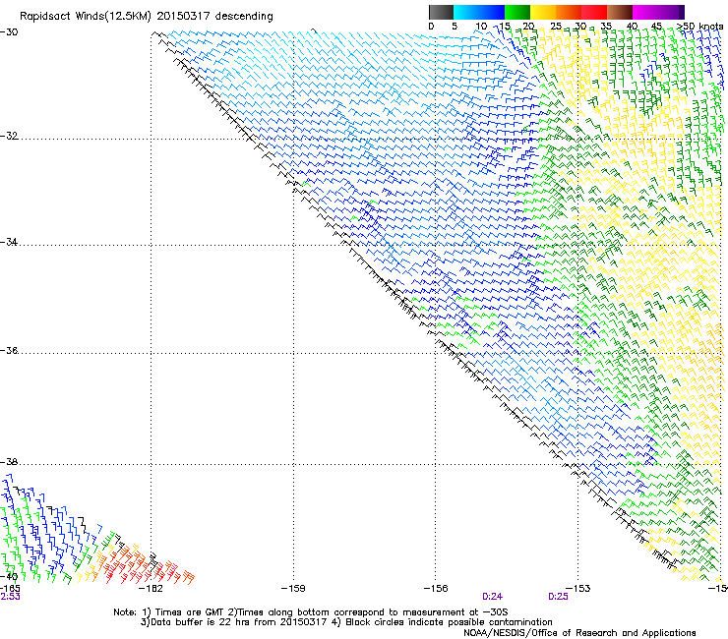Click the Rapidscat Winds title text

(x=147, y=17)
